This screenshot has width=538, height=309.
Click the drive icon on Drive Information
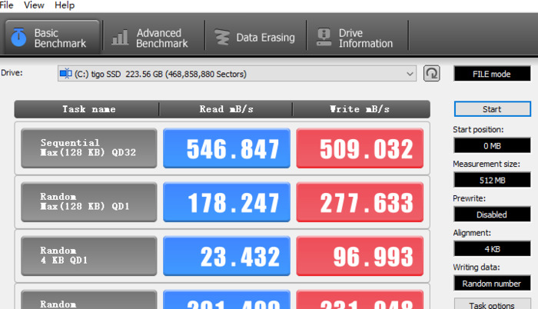(x=324, y=37)
